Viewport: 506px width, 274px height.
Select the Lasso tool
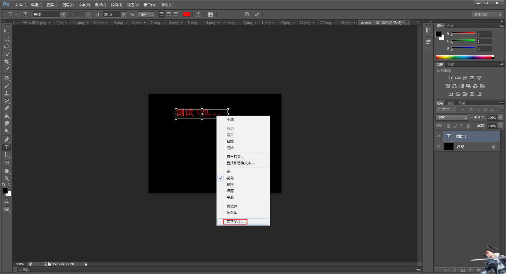(7, 47)
